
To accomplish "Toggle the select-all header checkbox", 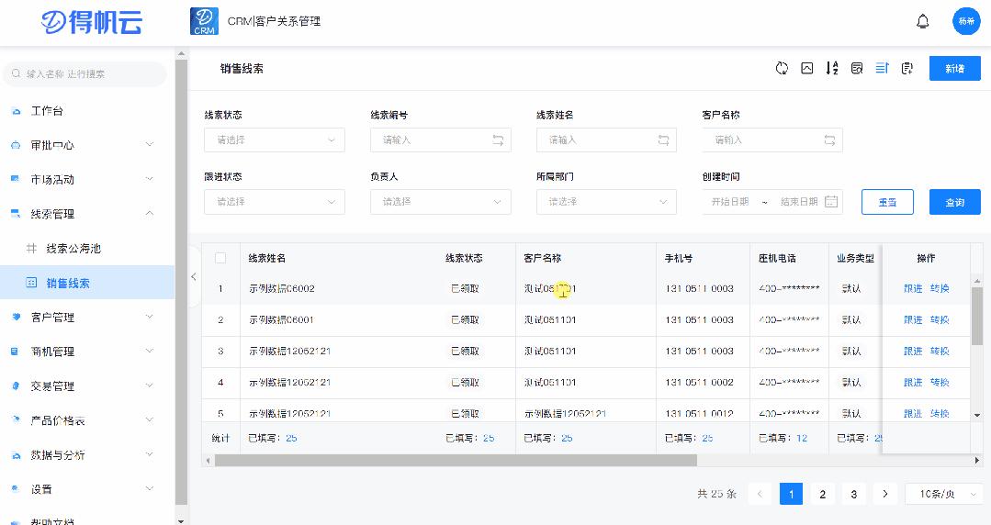I will coord(220,258).
